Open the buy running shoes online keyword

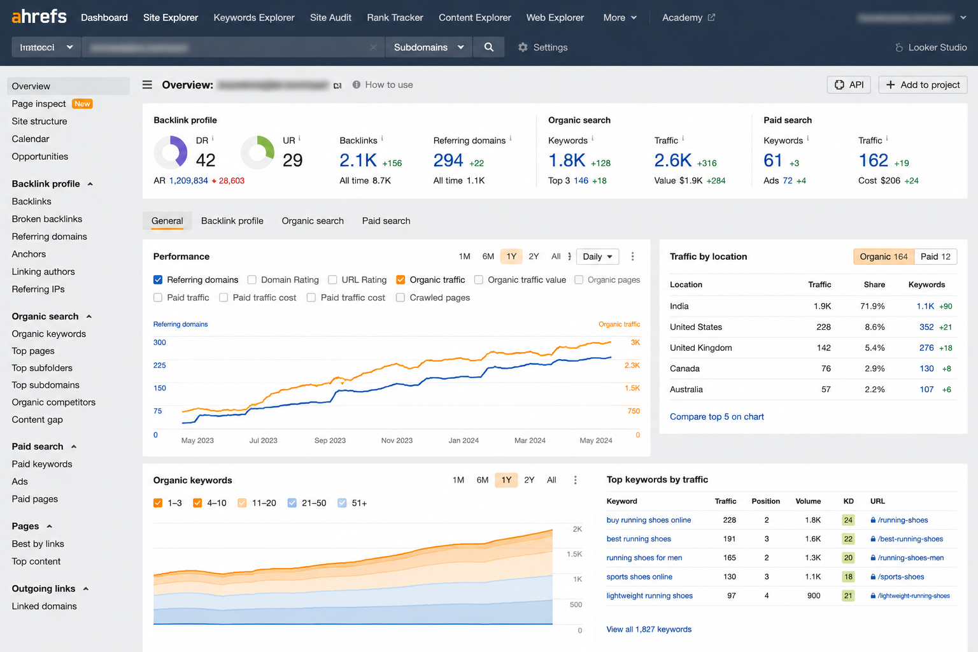click(x=649, y=520)
